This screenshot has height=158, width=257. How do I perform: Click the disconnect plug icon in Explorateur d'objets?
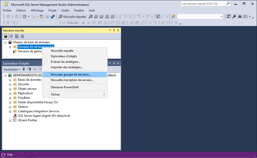tap(29, 69)
